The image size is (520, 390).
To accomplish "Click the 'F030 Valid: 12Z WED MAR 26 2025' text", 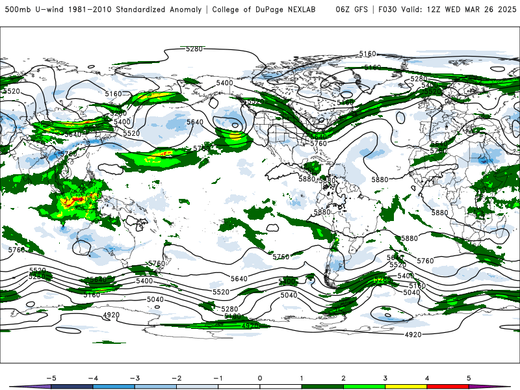I will point(447,9).
